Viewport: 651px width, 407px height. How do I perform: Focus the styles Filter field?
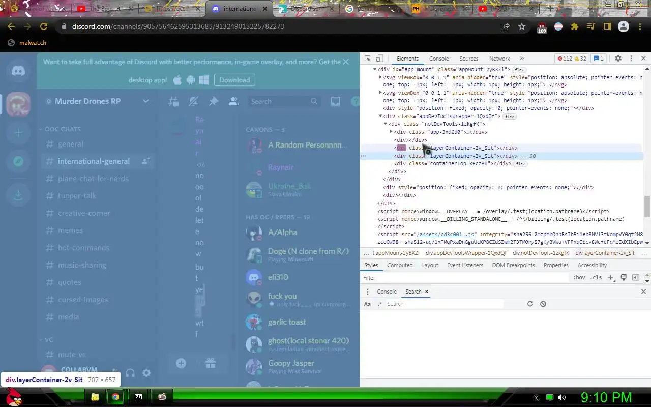click(465, 278)
